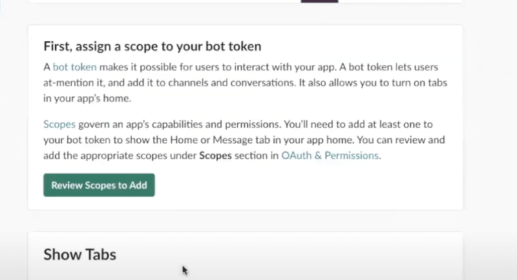Viewport: 517px width, 280px height.
Task: Click the green Review Scopes to Add button
Action: click(99, 185)
